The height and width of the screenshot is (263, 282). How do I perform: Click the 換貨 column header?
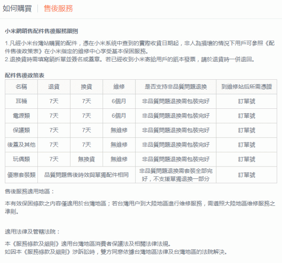[x=86, y=87]
